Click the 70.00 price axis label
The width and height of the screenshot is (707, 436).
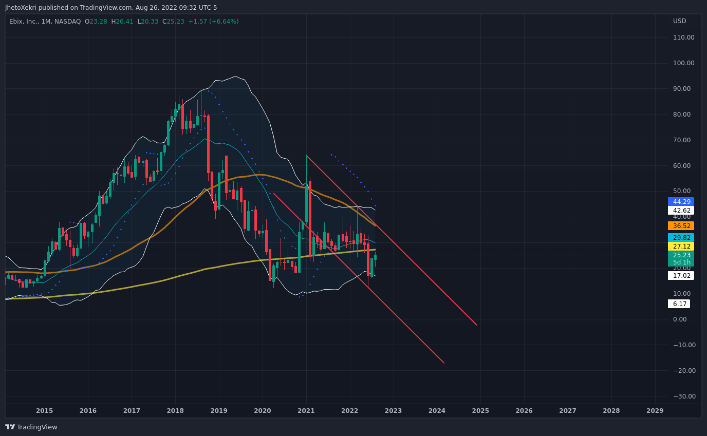681,140
